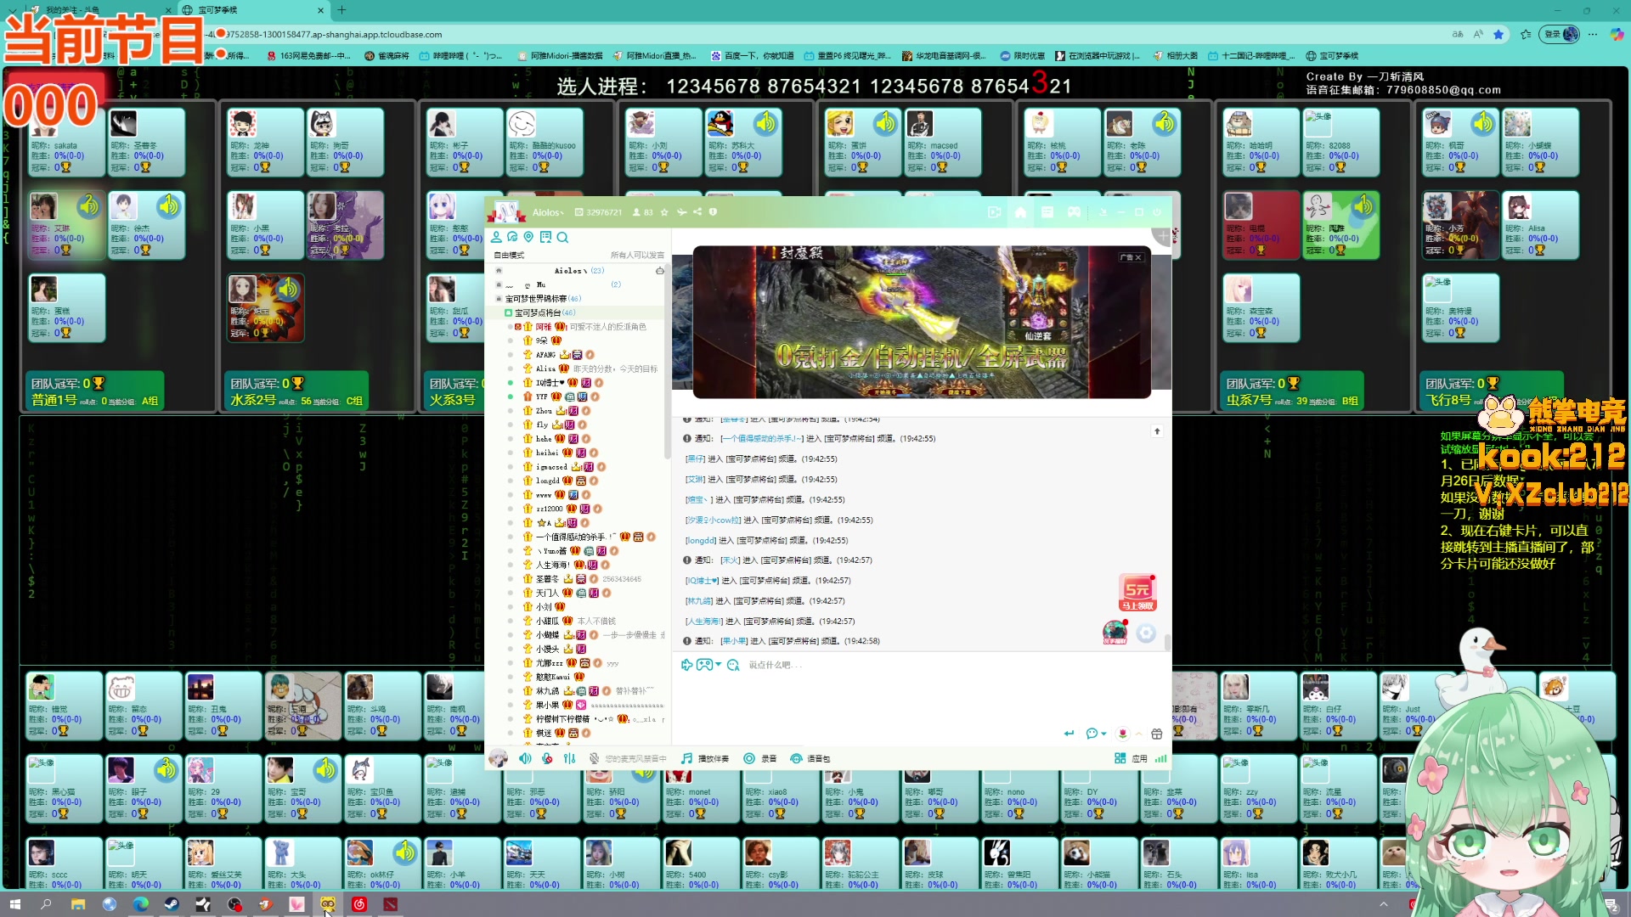Open the Steam icon in taskbar
Image resolution: width=1631 pixels, height=917 pixels.
click(172, 904)
